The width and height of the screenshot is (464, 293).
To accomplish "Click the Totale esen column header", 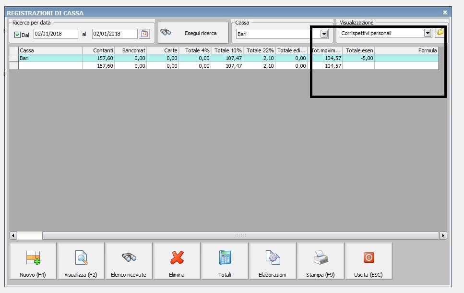I will tap(358, 50).
